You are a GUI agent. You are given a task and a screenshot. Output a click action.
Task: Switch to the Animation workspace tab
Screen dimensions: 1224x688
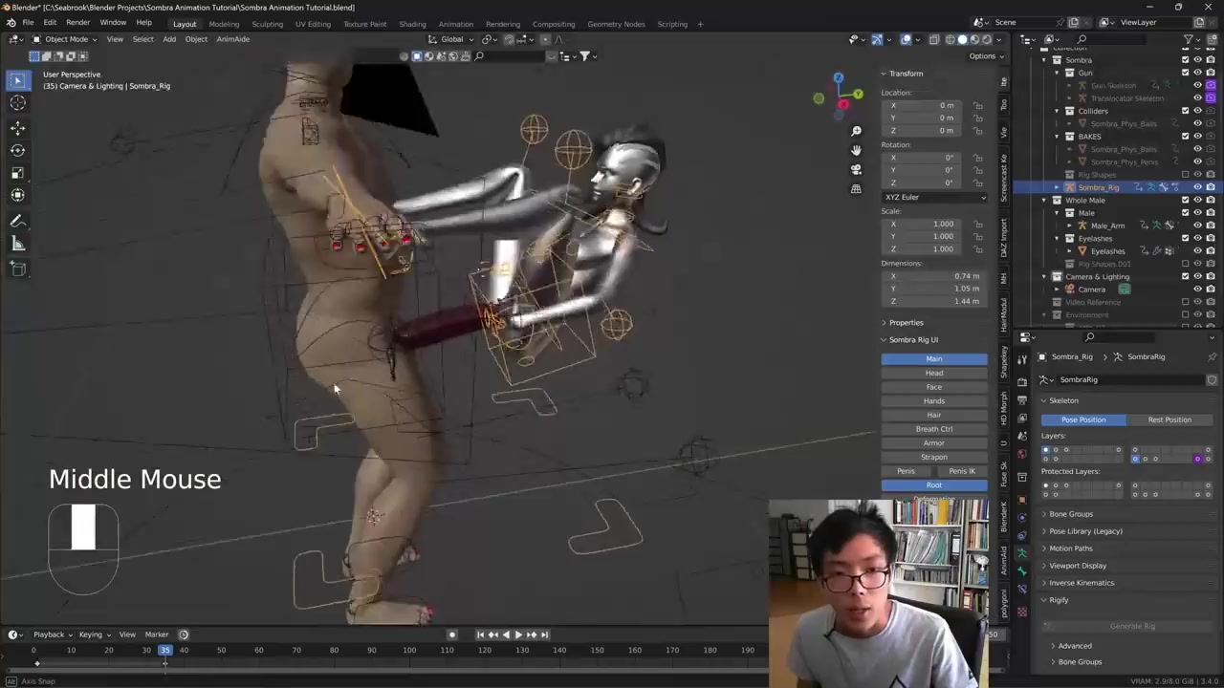point(455,24)
